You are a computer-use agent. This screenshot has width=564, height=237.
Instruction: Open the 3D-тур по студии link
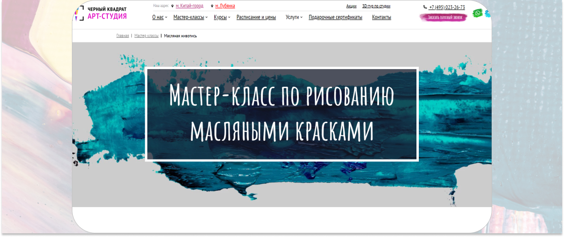pyautogui.click(x=376, y=6)
